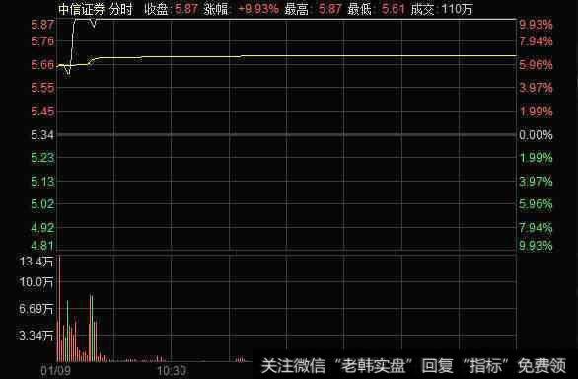Click the 涨幅 +9.93% value in header

(257, 9)
